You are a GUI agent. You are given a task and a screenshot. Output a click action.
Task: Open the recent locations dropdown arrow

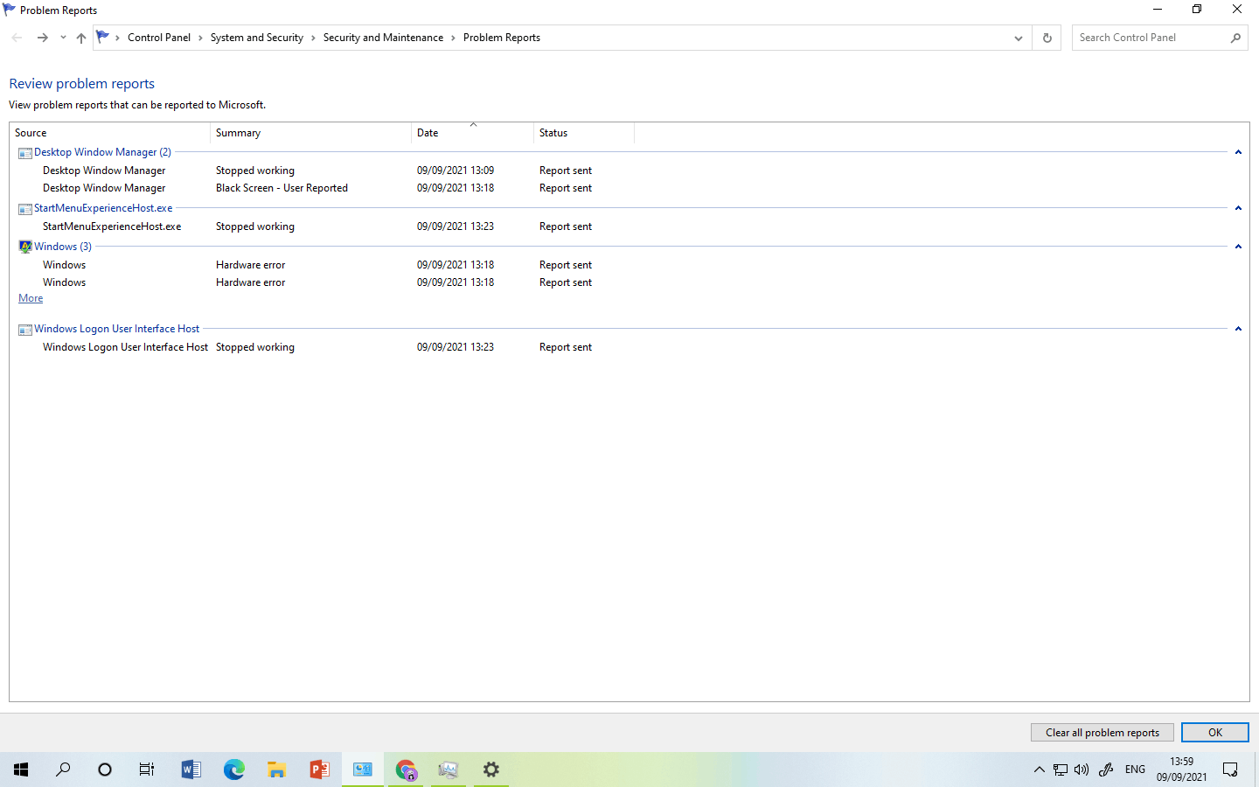pyautogui.click(x=63, y=38)
